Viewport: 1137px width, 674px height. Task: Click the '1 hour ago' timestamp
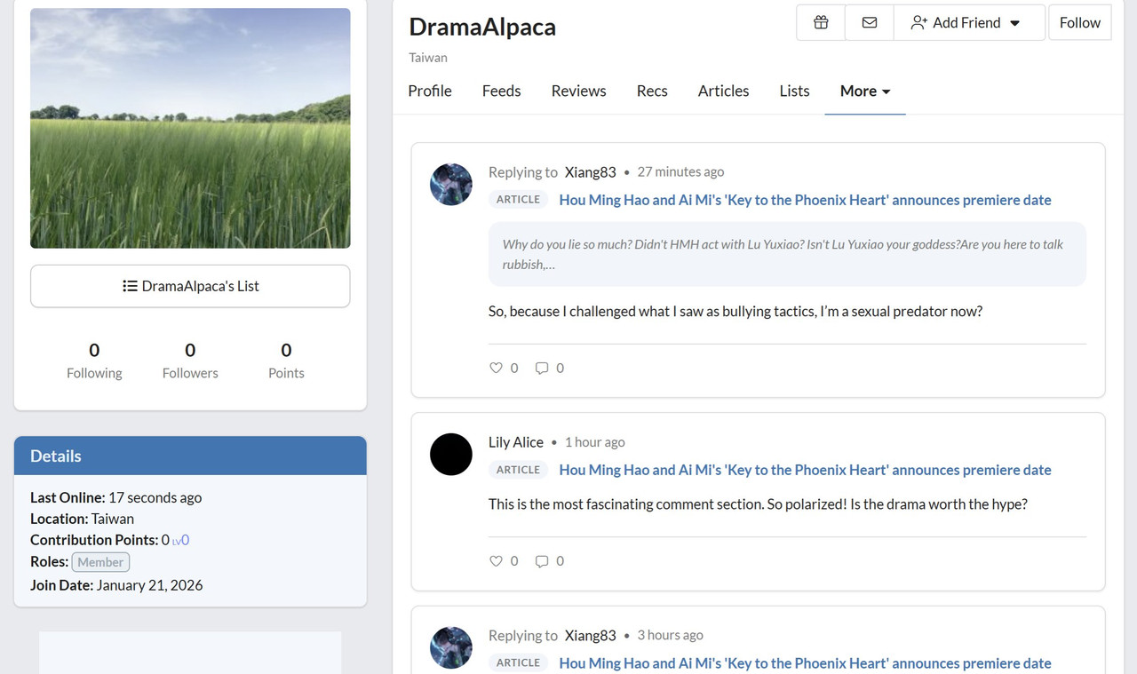pos(594,442)
